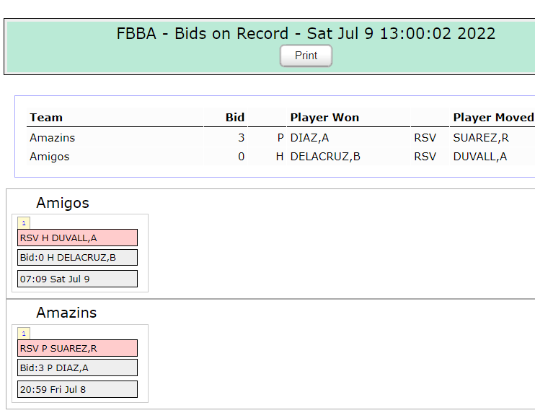Click the FBBA Bids on Record title
This screenshot has width=535, height=413.
306,33
